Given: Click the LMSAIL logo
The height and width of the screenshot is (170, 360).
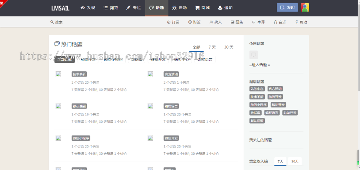Looking at the screenshot, I should (60, 8).
